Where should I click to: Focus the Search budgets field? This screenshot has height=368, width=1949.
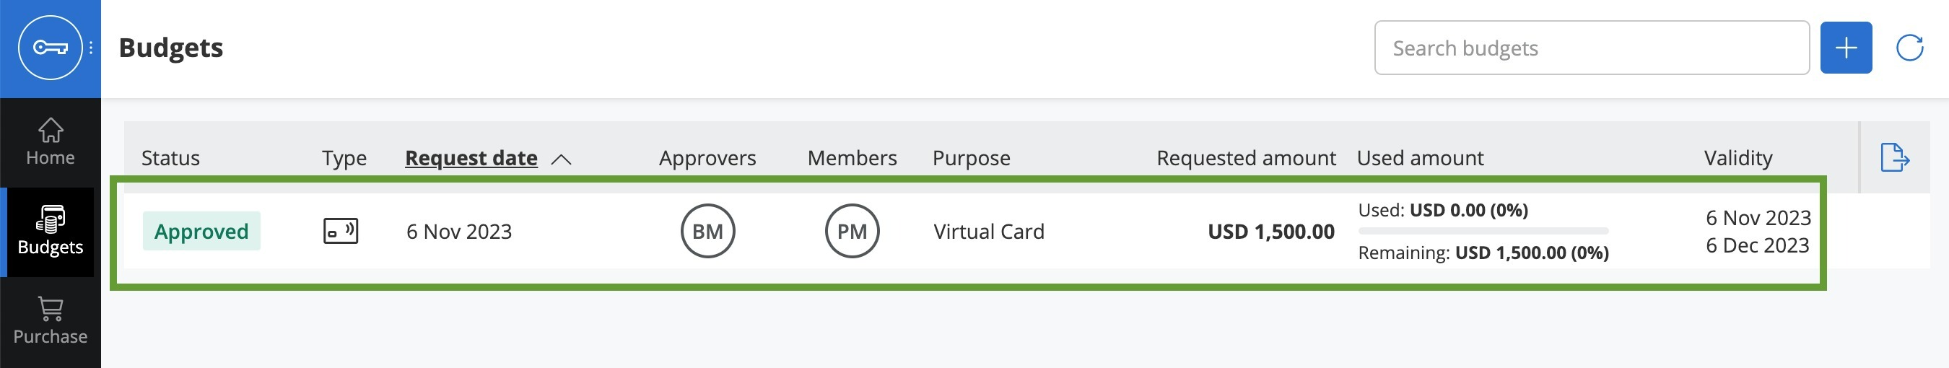(1591, 48)
